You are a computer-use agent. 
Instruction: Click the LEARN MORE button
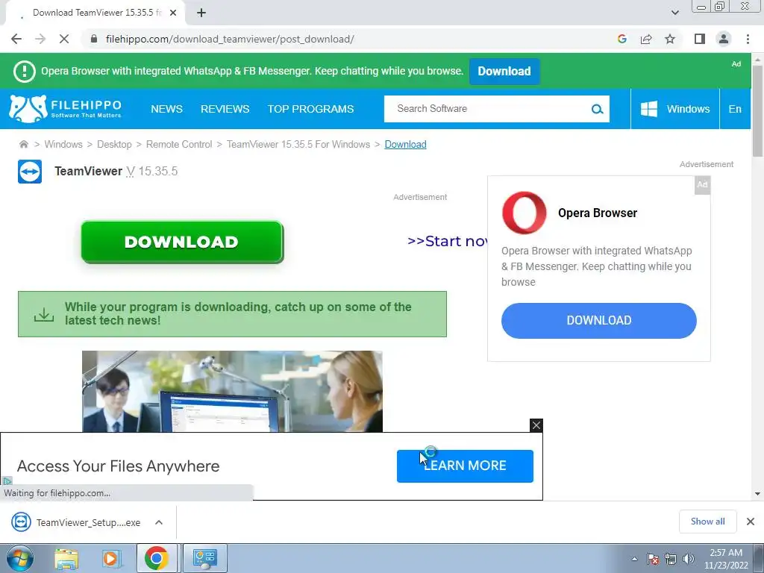point(465,466)
